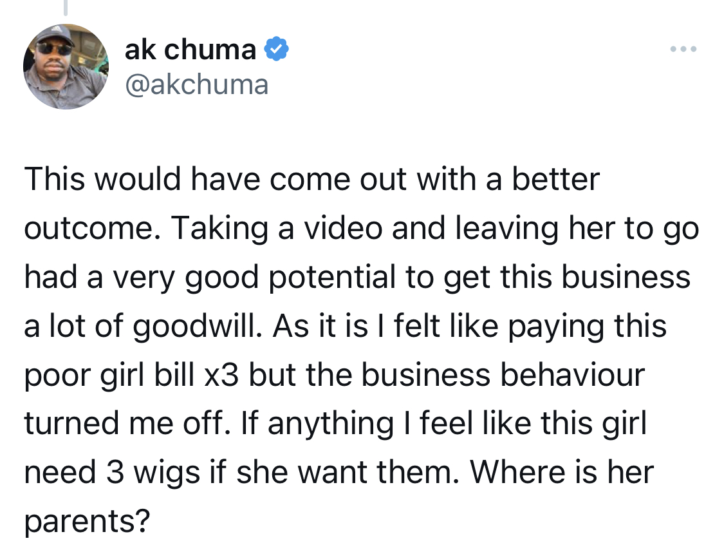Click the word 'video' in the tweet
This screenshot has width=724, height=552.
click(343, 229)
